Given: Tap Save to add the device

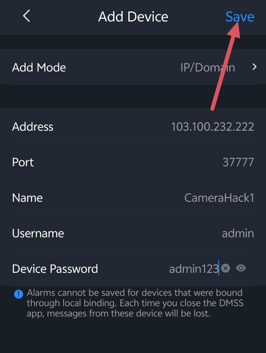Looking at the screenshot, I should click(x=240, y=17).
